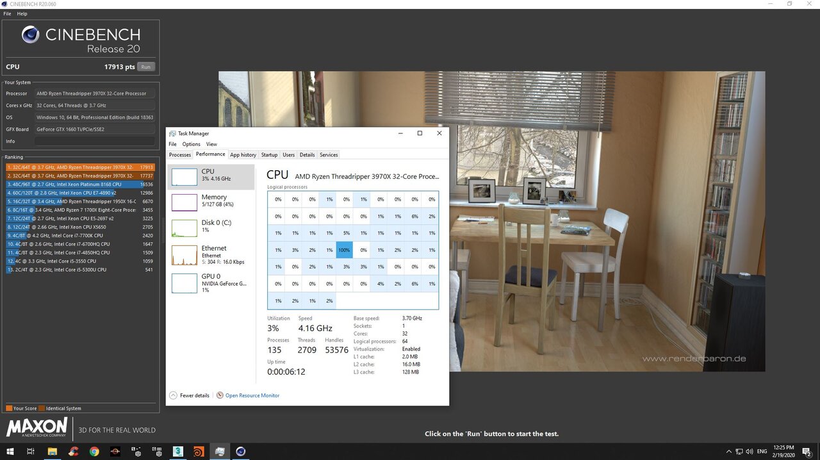Open Task Manager's Options menu

(x=191, y=144)
